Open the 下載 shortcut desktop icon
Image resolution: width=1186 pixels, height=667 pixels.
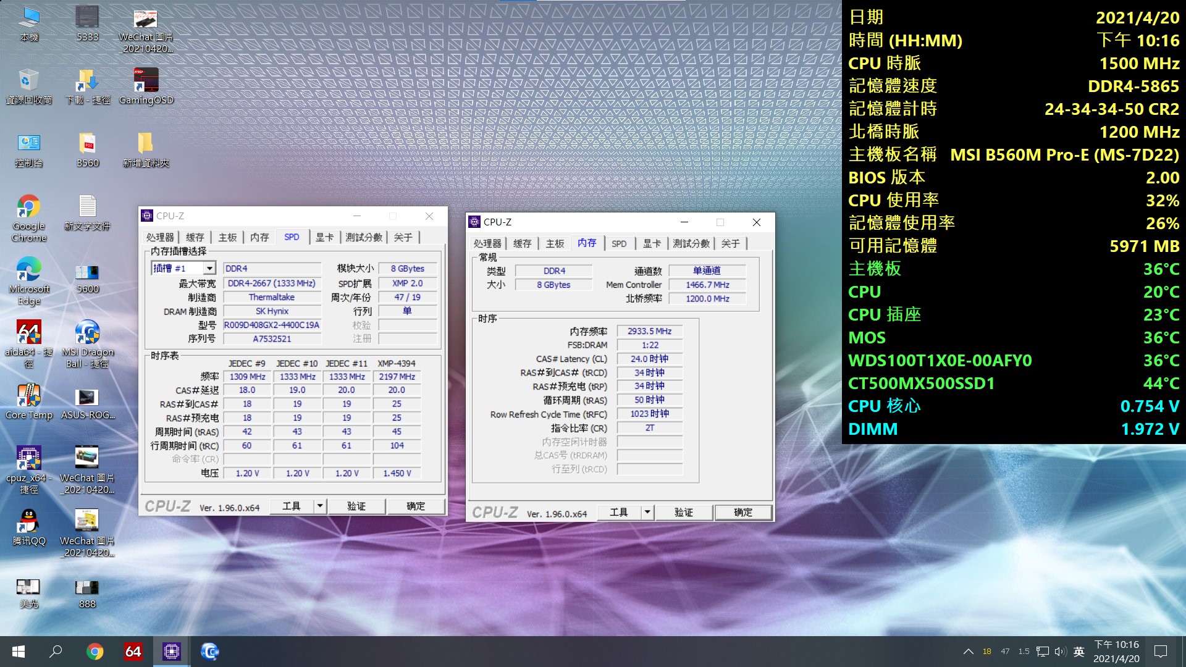(x=87, y=87)
